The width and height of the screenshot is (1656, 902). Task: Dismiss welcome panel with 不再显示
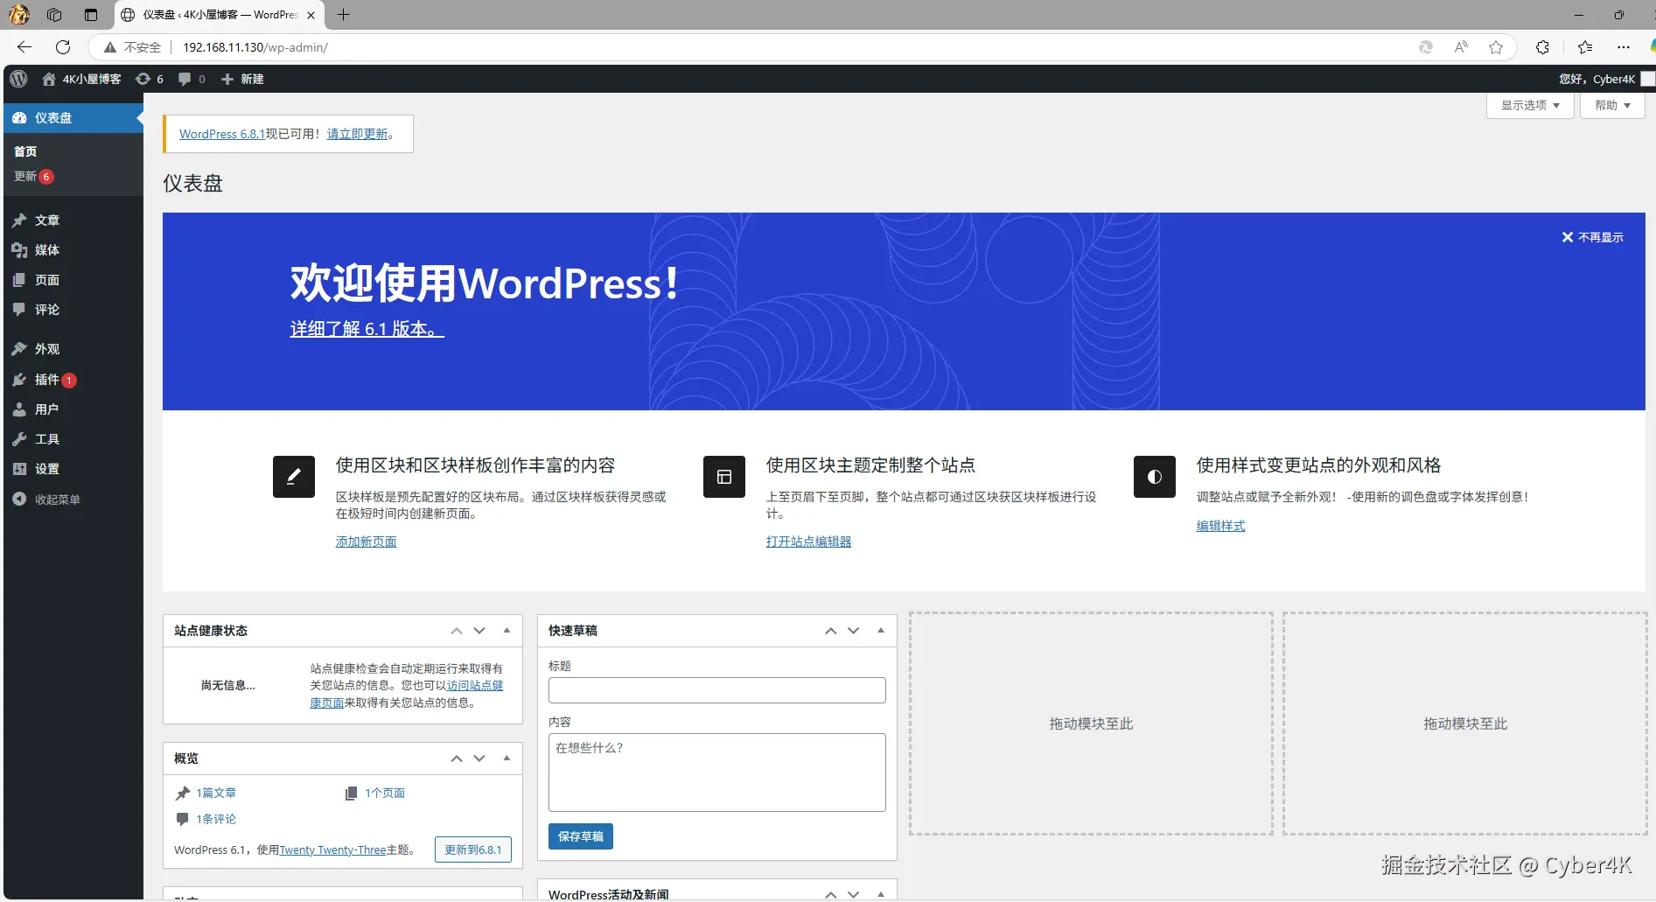pyautogui.click(x=1593, y=237)
